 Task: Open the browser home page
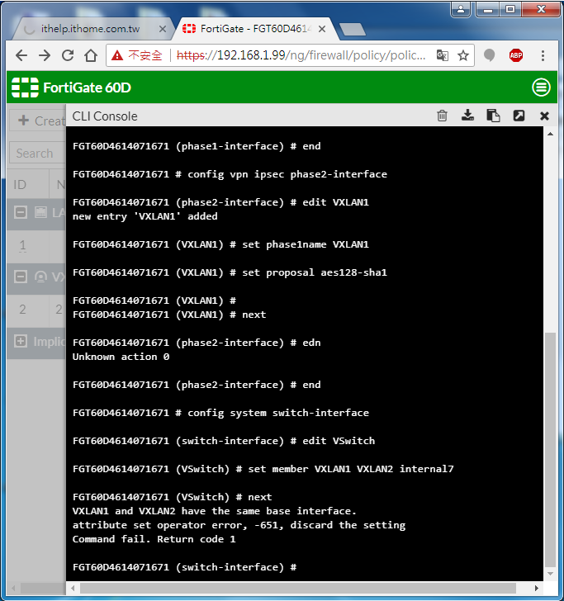[x=91, y=55]
